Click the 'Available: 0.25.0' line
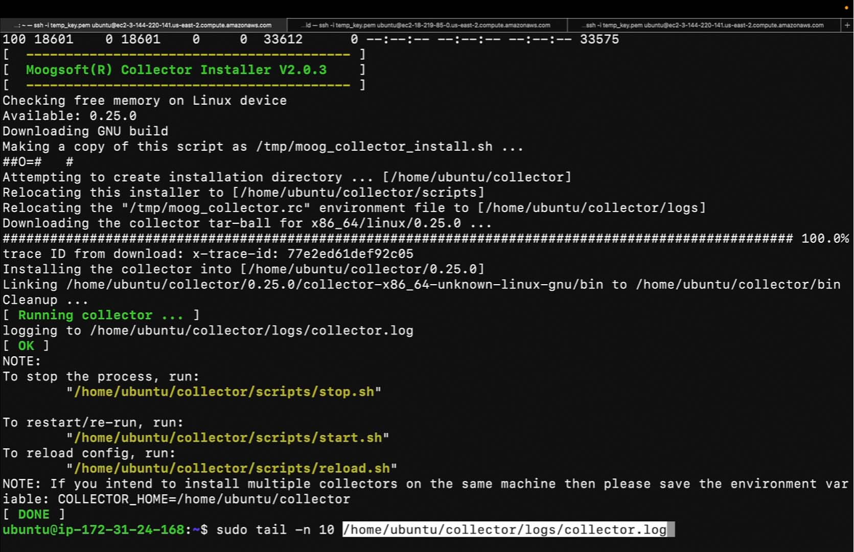 click(x=70, y=116)
